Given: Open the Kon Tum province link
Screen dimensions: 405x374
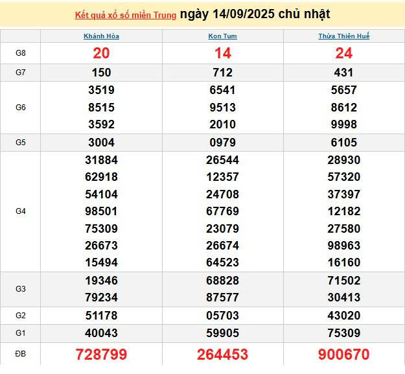Looking at the screenshot, I should pyautogui.click(x=223, y=36).
